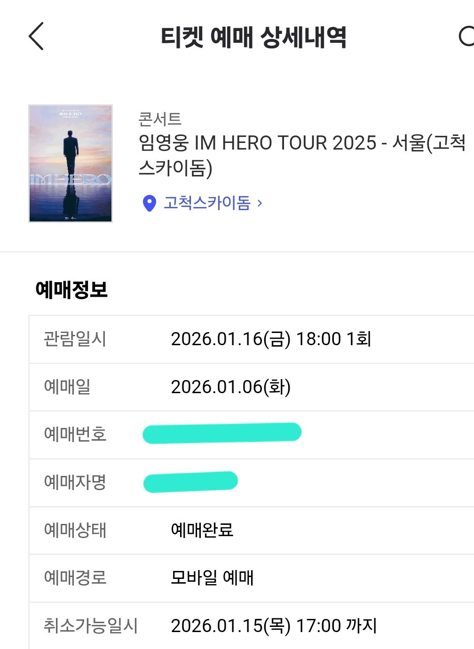The height and width of the screenshot is (649, 474).
Task: Click the blue location pin icon
Action: 149,203
